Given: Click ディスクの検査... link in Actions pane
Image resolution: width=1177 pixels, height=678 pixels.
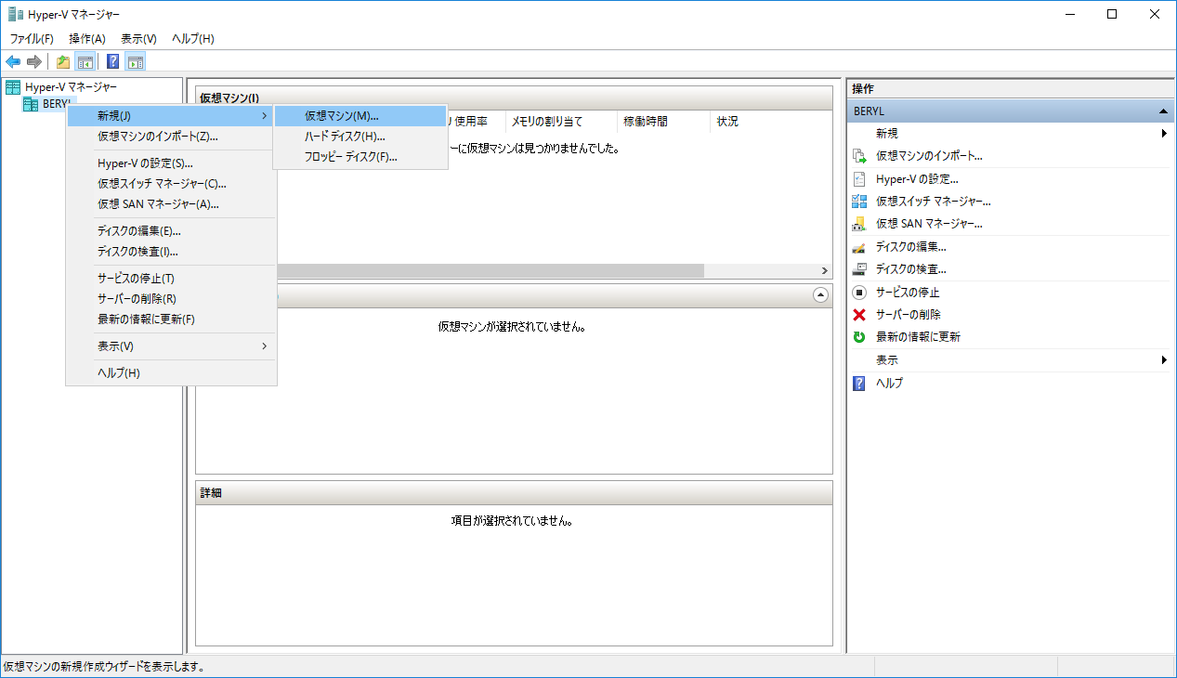Looking at the screenshot, I should [x=911, y=269].
